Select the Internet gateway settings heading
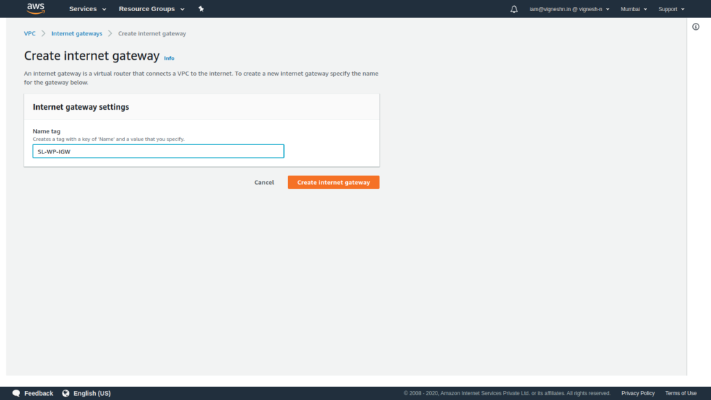 (x=81, y=107)
